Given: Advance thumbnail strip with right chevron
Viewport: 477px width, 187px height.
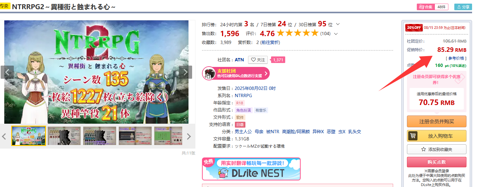Looking at the screenshot, I should pos(189,136).
